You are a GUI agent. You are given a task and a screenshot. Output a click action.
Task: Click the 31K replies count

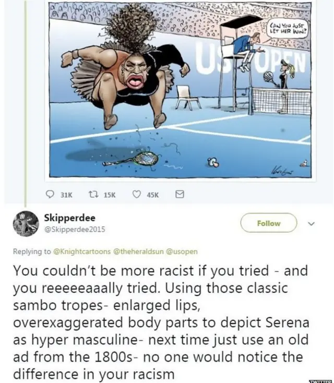(66, 195)
